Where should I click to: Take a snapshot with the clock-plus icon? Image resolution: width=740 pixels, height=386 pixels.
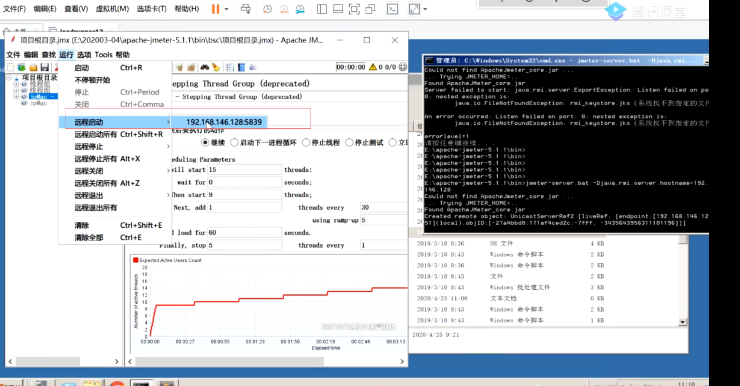267,9
